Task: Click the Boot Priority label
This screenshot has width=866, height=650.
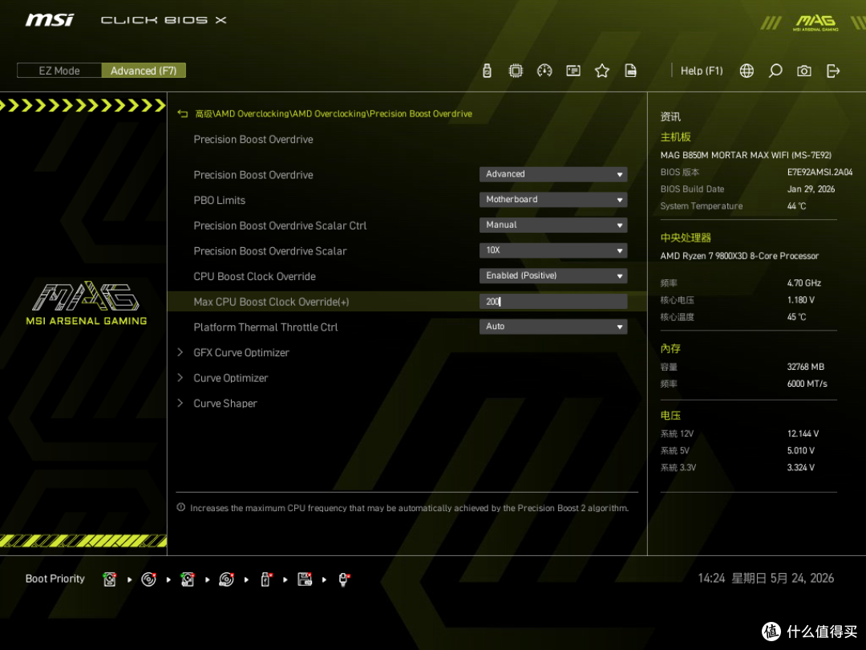Action: click(x=55, y=579)
